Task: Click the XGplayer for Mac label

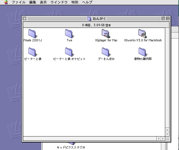Action: 106,40
